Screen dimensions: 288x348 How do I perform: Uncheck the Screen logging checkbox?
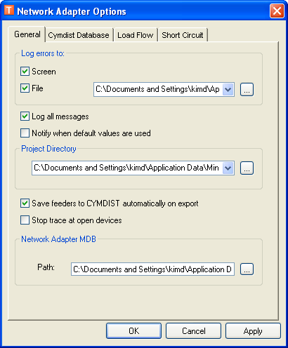coord(25,72)
